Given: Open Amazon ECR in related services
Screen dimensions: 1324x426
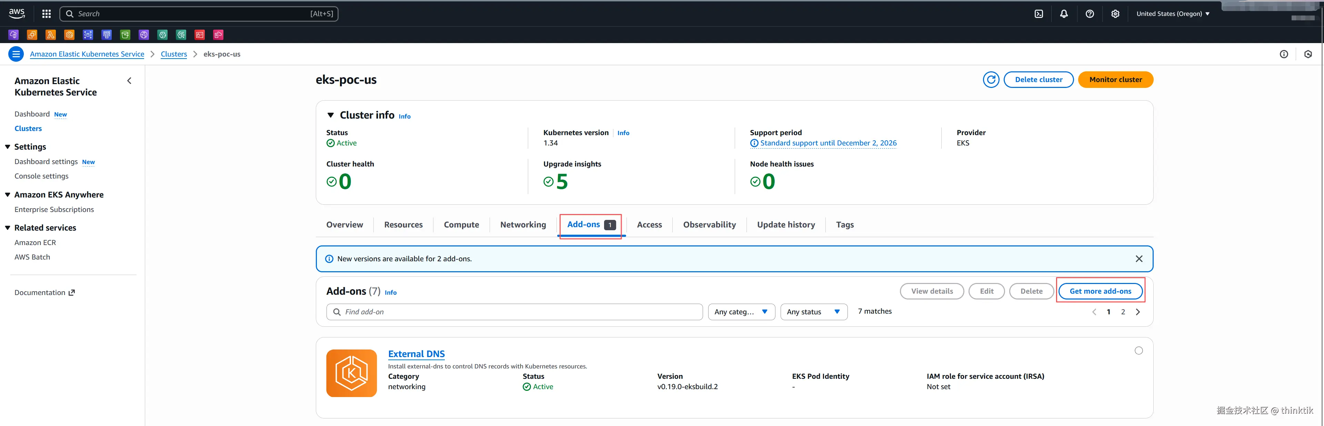Looking at the screenshot, I should [x=35, y=243].
